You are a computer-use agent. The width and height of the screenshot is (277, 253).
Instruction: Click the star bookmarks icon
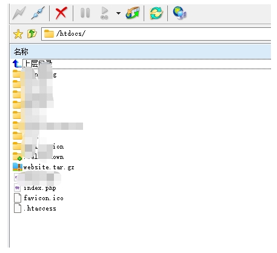(18, 34)
